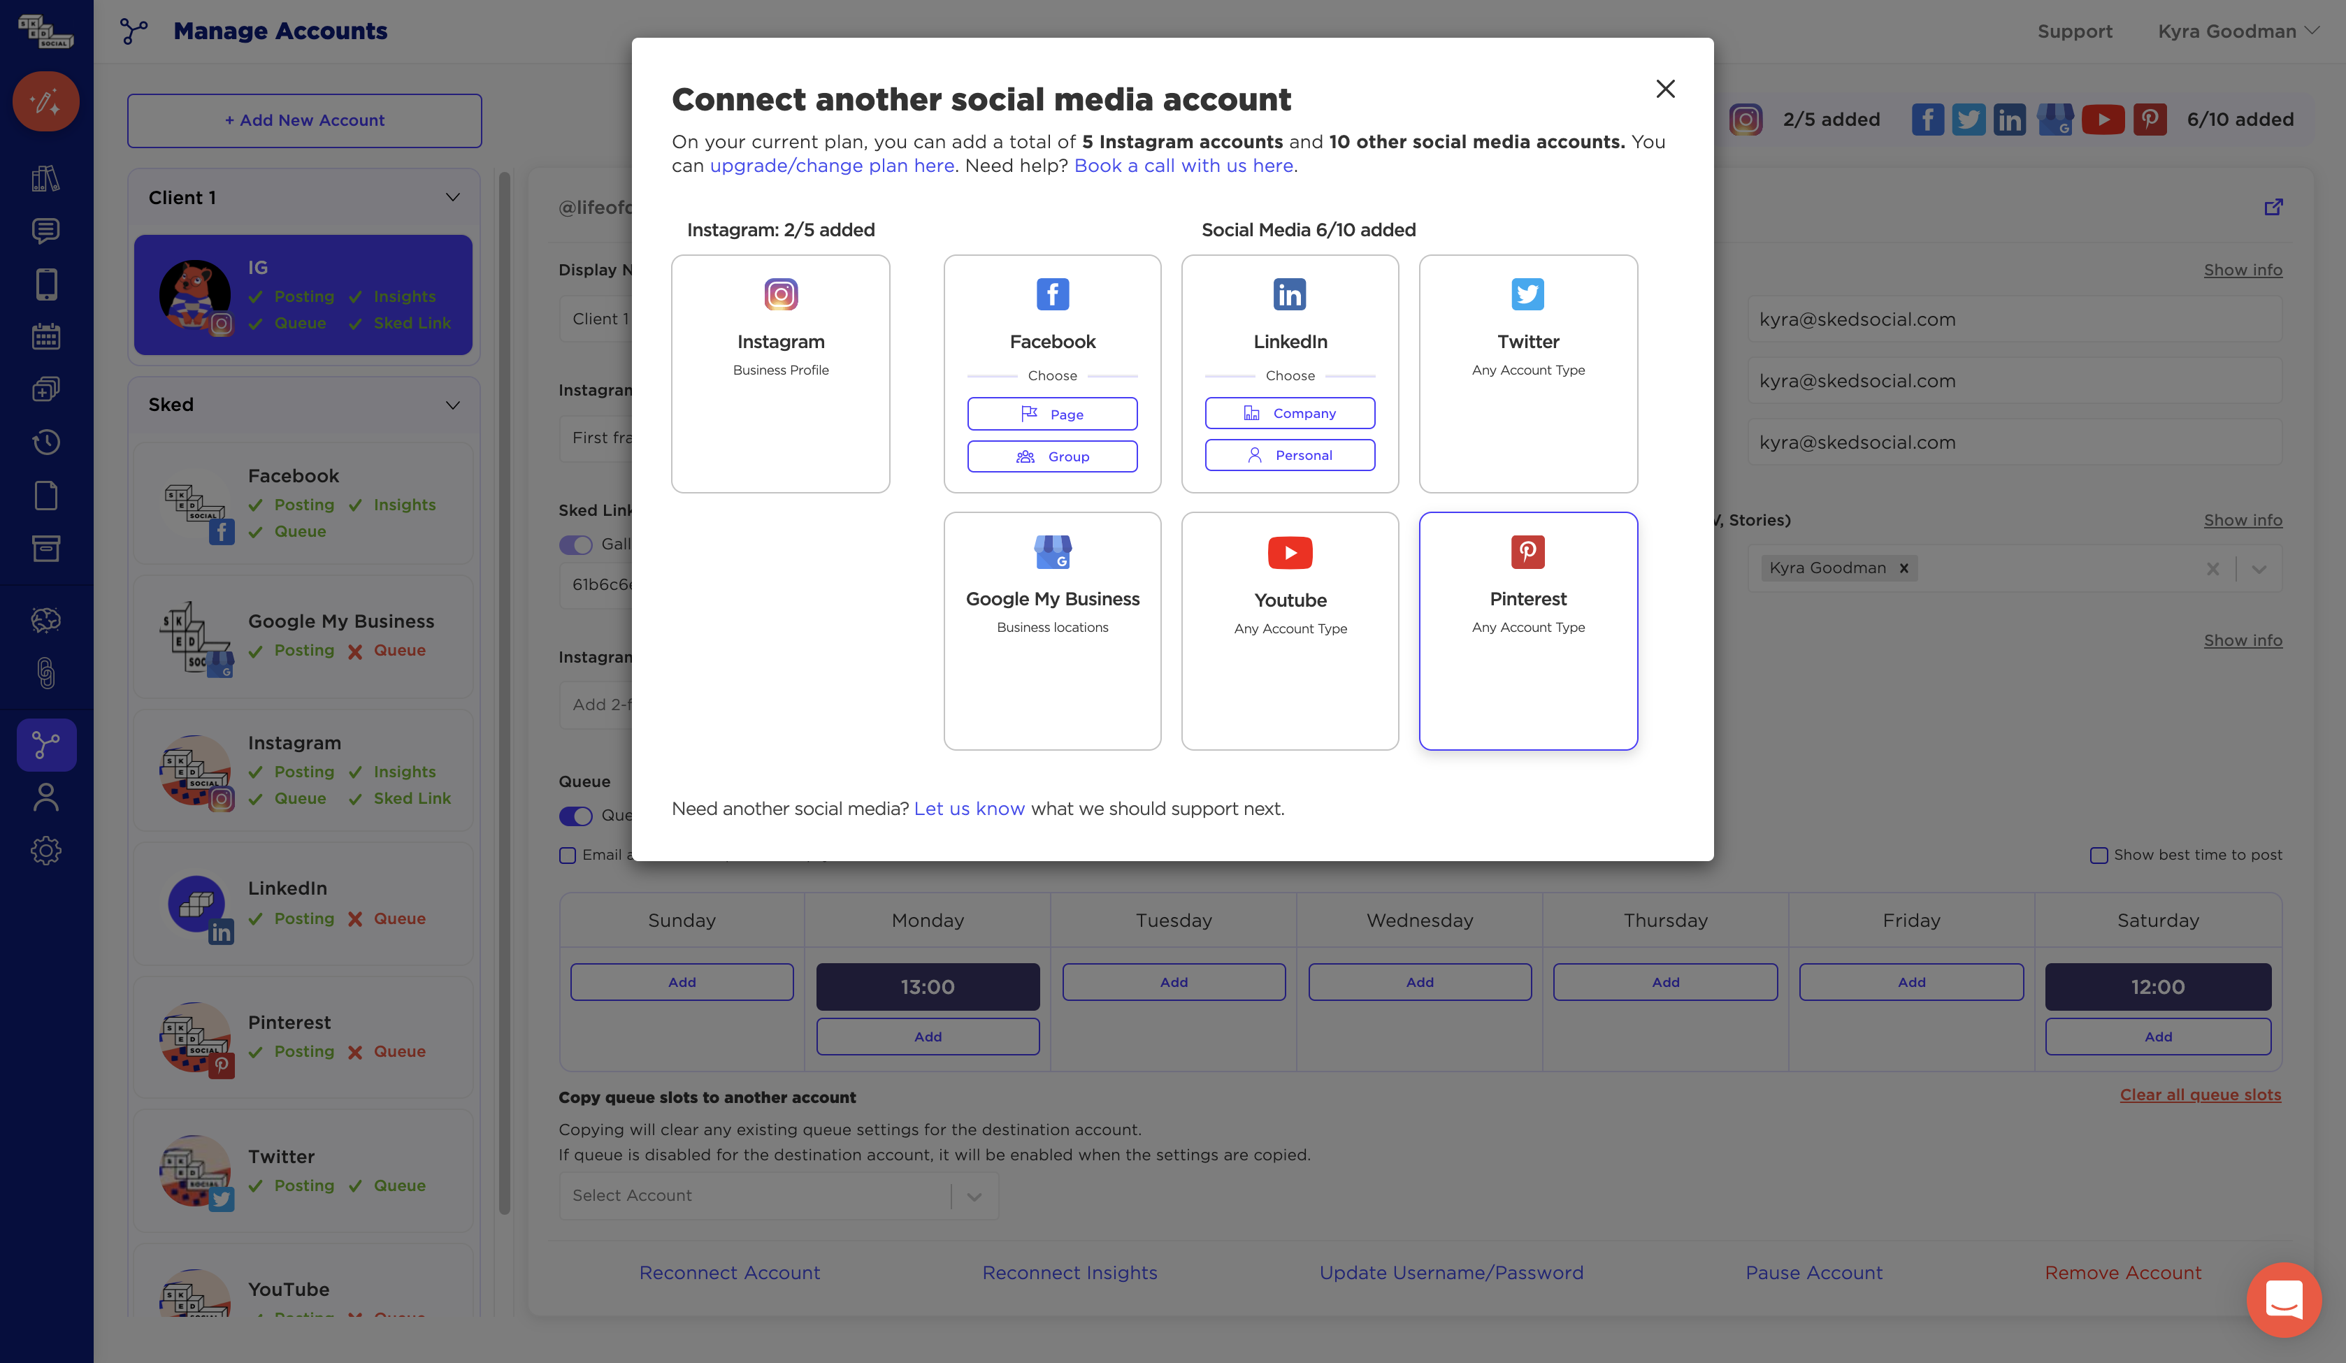Click Clear all queue slots
The height and width of the screenshot is (1363, 2346).
click(x=2200, y=1095)
